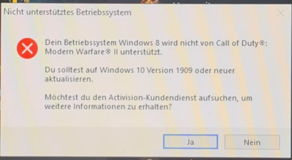Image resolution: width=292 pixels, height=160 pixels.
Task: Decline with the Nein button
Action: [x=252, y=142]
